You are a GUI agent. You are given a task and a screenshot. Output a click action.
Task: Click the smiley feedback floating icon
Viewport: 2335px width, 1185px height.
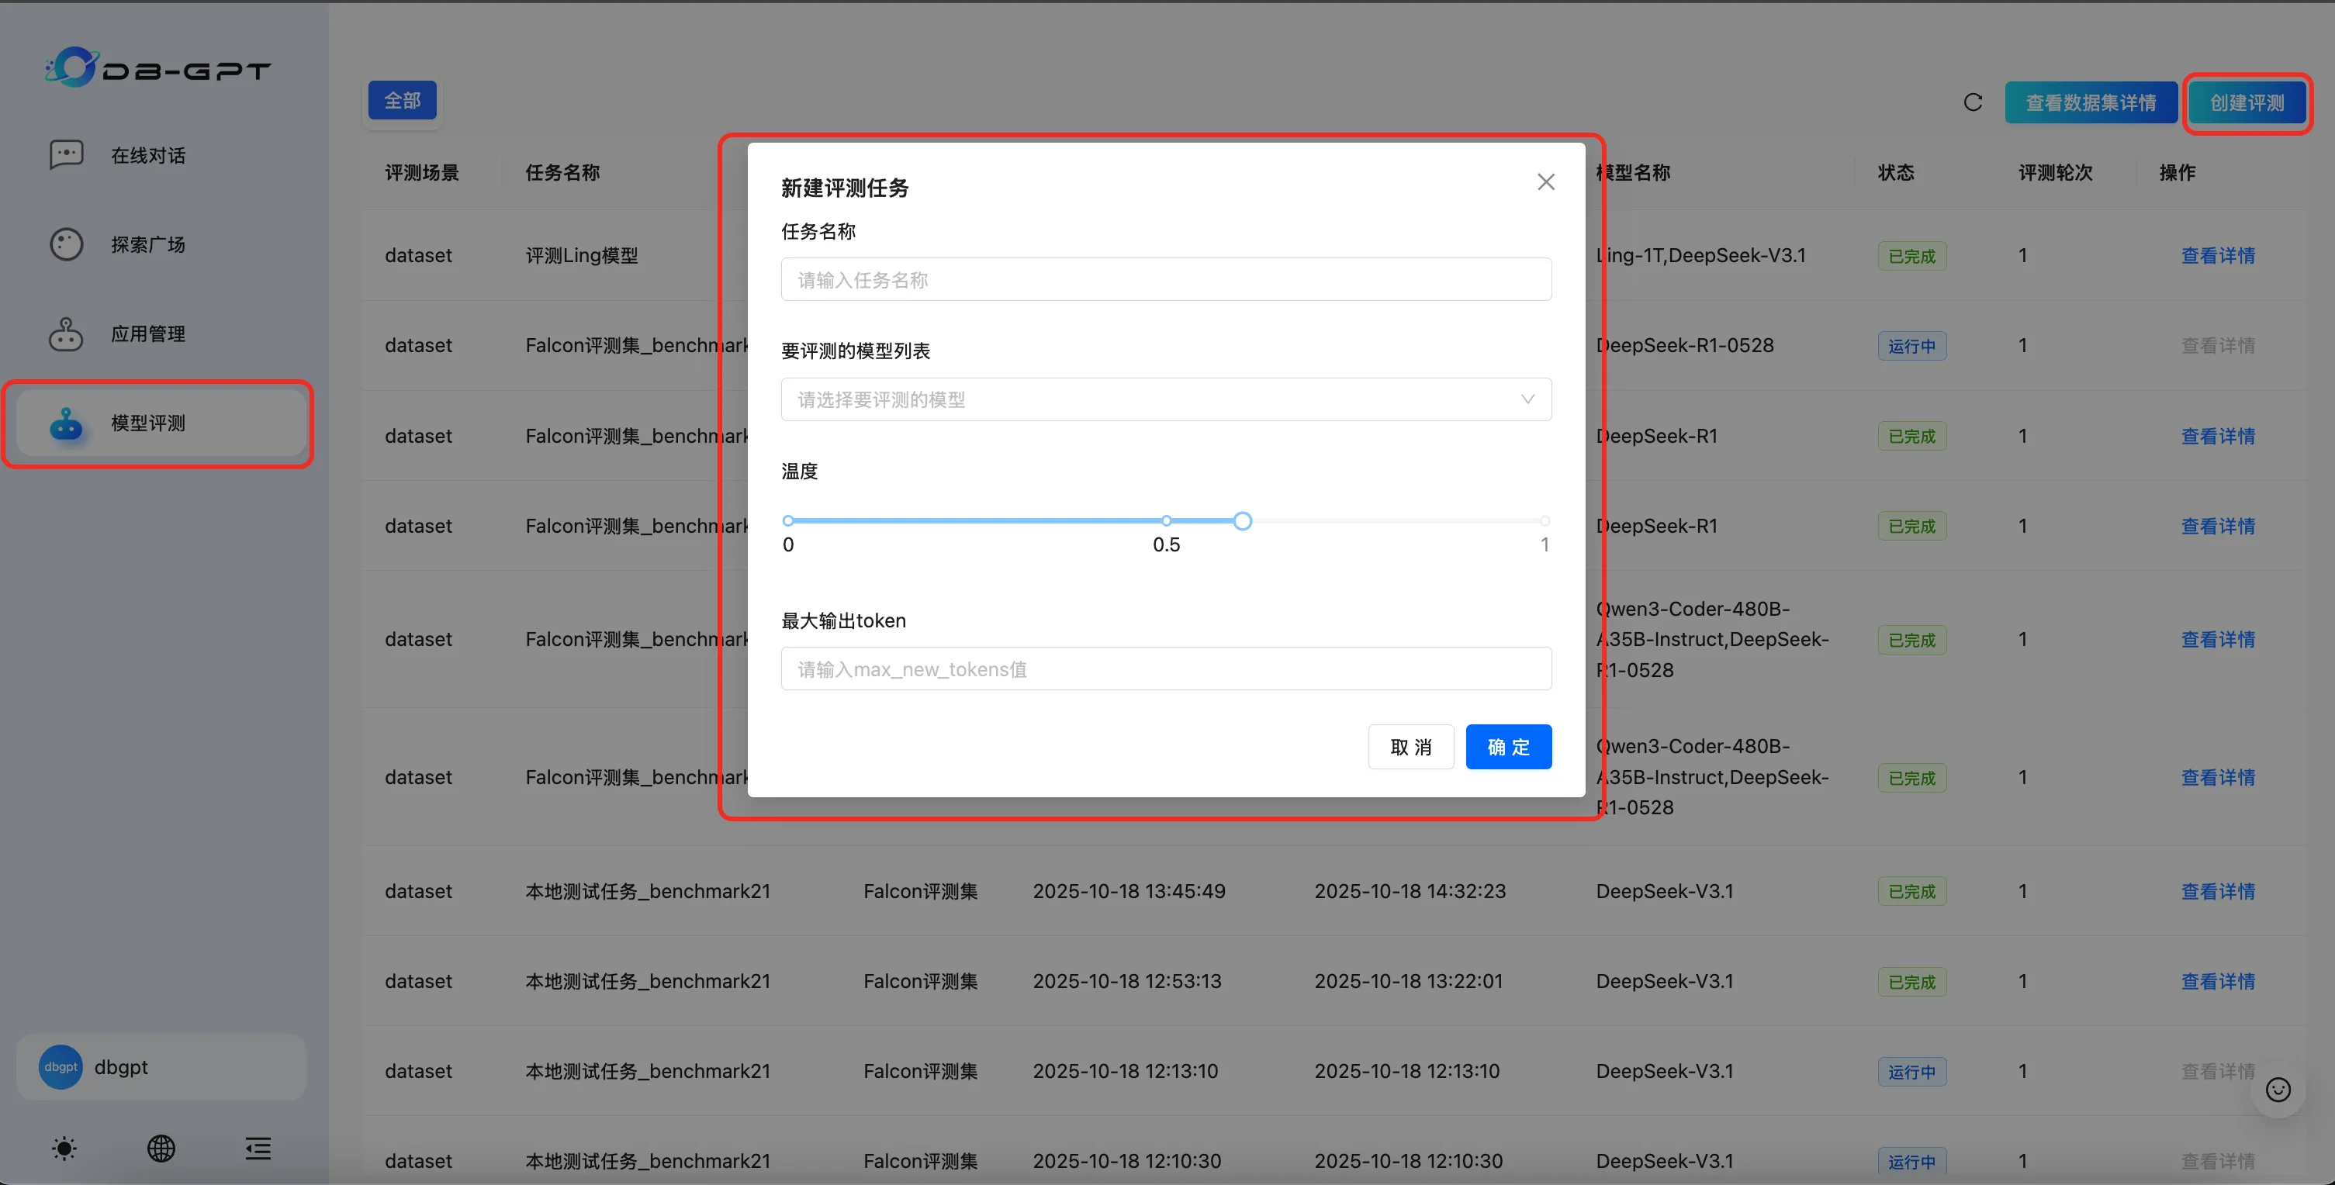(x=2277, y=1090)
